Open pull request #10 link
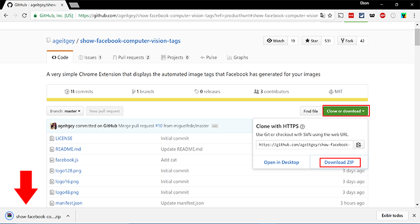Viewport: 420px width, 224px height. (159, 126)
